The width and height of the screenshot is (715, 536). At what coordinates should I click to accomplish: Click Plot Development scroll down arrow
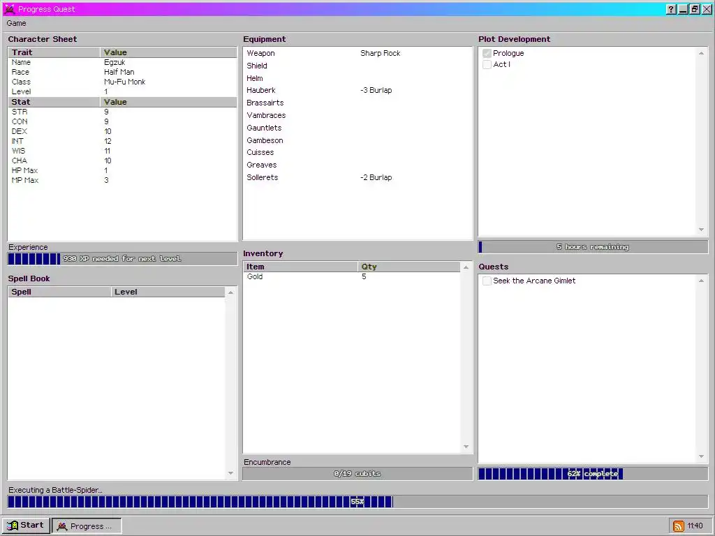701,230
